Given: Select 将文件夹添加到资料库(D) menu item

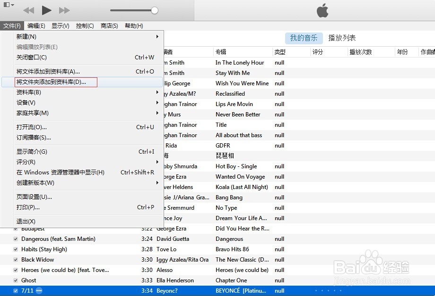Looking at the screenshot, I should point(55,82).
